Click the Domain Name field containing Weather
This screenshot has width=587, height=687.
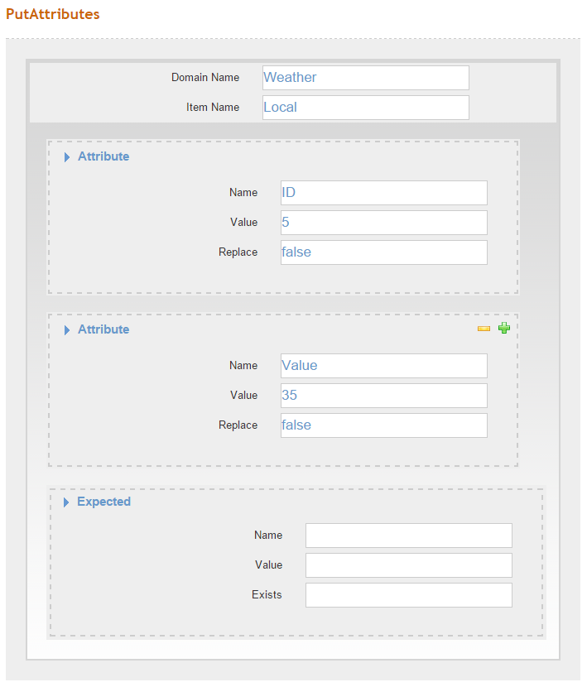click(x=366, y=78)
